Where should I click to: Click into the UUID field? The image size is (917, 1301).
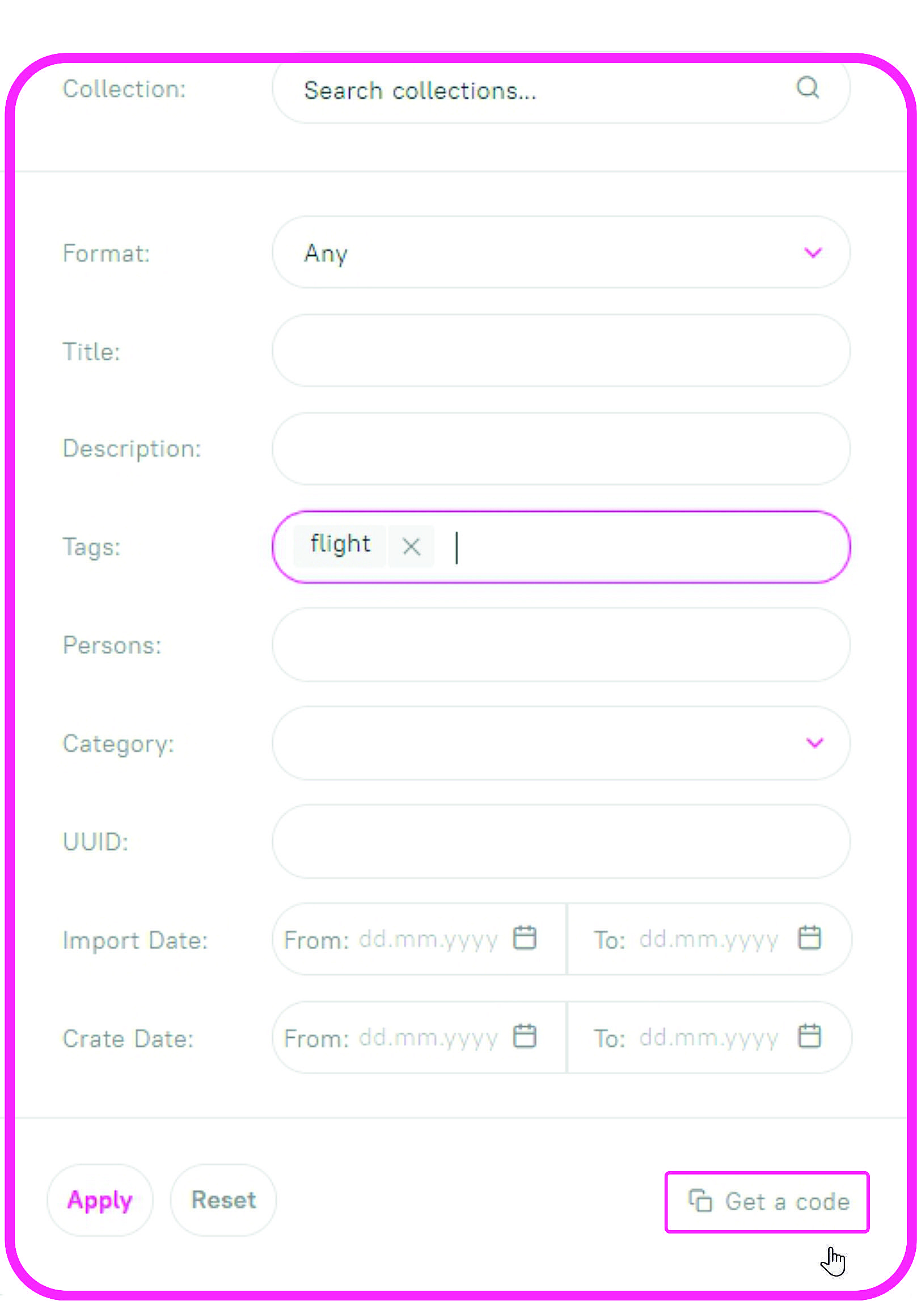pos(561,841)
